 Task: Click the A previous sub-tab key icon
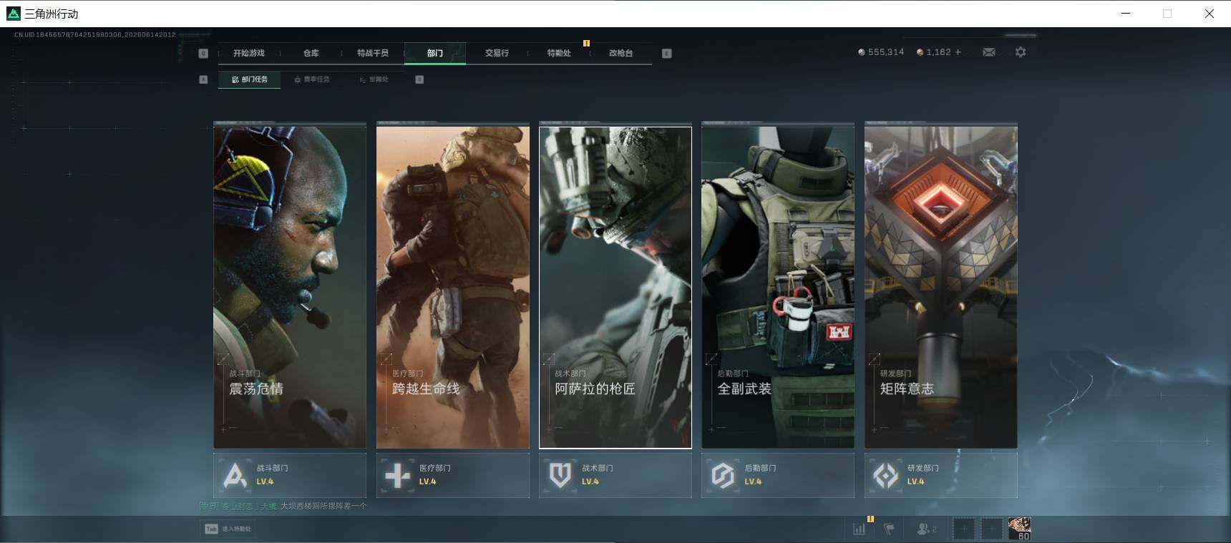(203, 79)
